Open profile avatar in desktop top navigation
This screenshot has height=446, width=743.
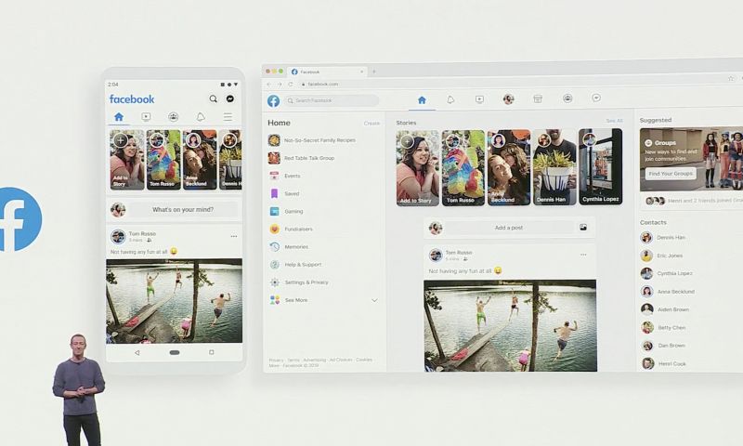coord(508,99)
